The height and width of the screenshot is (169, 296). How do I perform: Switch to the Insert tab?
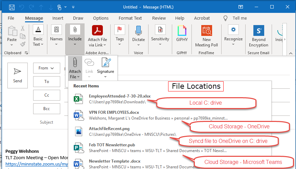58,18
